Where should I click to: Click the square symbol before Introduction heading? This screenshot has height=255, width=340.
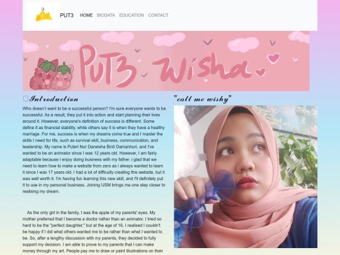[x=25, y=99]
